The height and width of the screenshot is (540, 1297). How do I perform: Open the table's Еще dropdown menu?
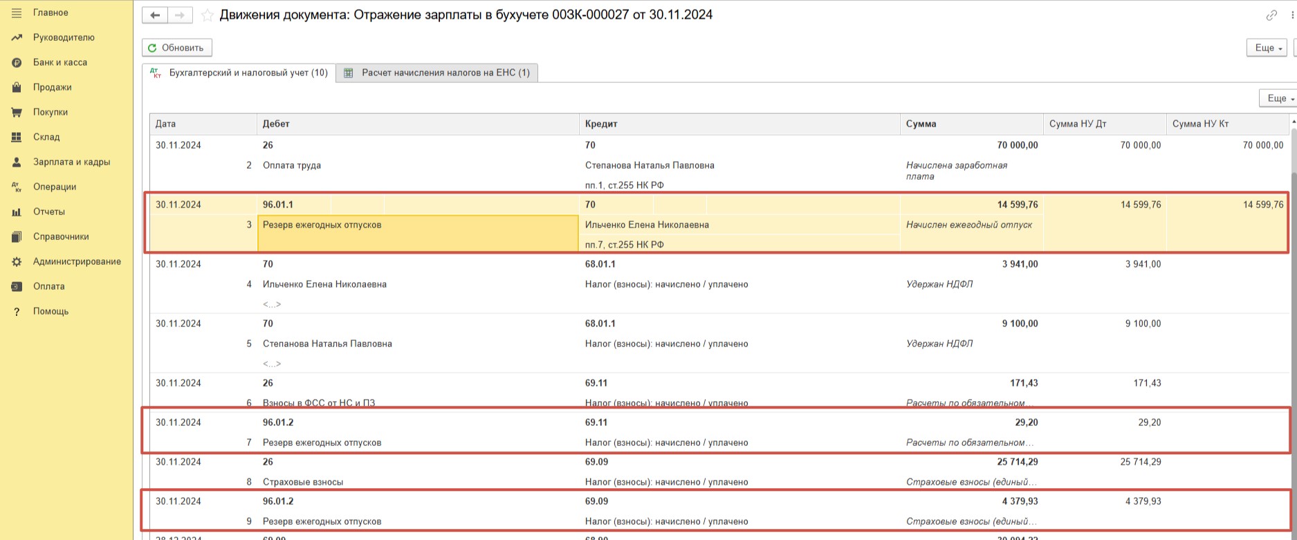pyautogui.click(x=1277, y=99)
